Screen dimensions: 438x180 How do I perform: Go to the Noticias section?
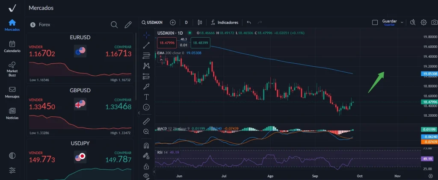[x=12, y=113]
